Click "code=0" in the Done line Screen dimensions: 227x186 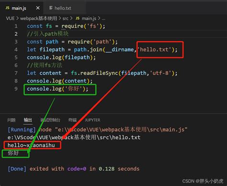pyautogui.click(x=77, y=169)
